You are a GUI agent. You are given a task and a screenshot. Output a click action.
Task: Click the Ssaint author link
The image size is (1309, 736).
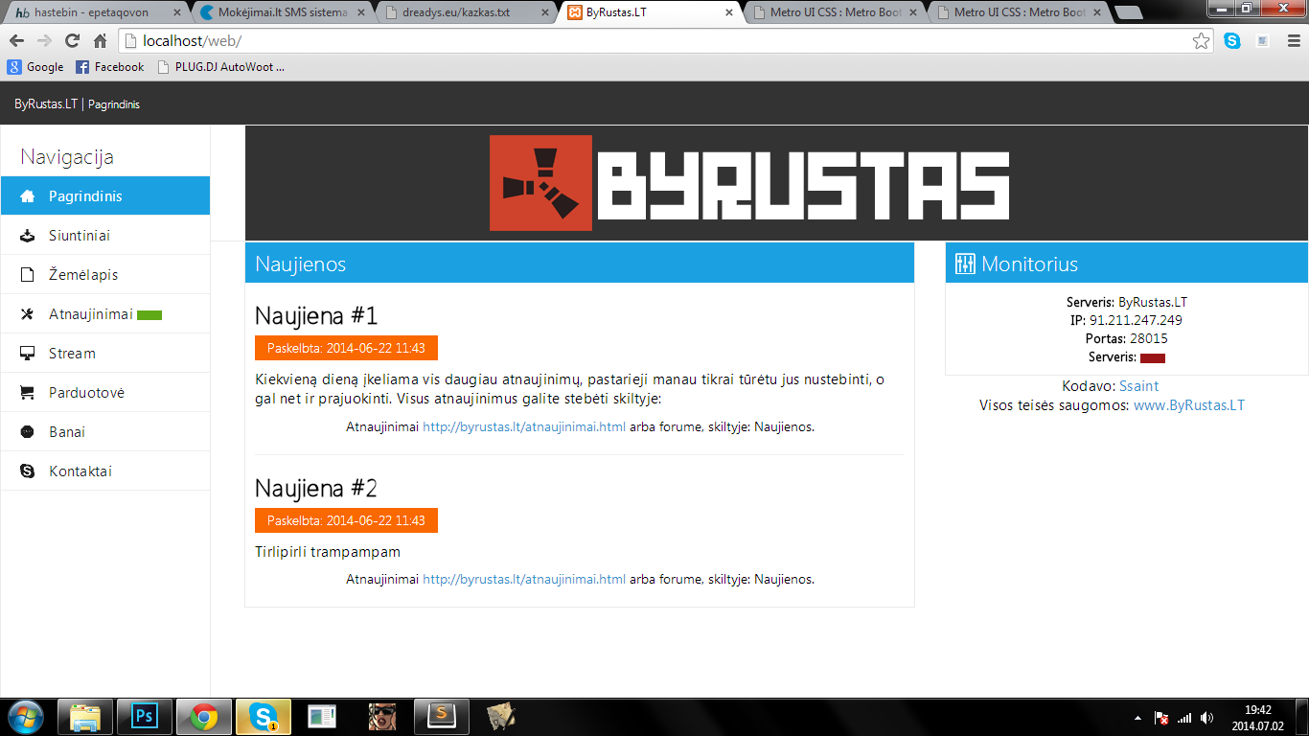tap(1139, 386)
